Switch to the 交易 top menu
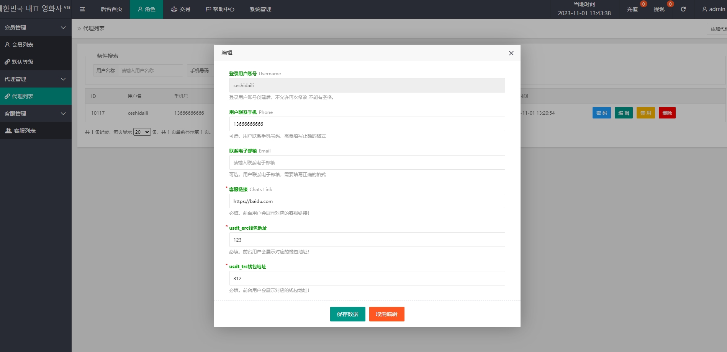Screen dimensions: 727x352 (x=180, y=9)
